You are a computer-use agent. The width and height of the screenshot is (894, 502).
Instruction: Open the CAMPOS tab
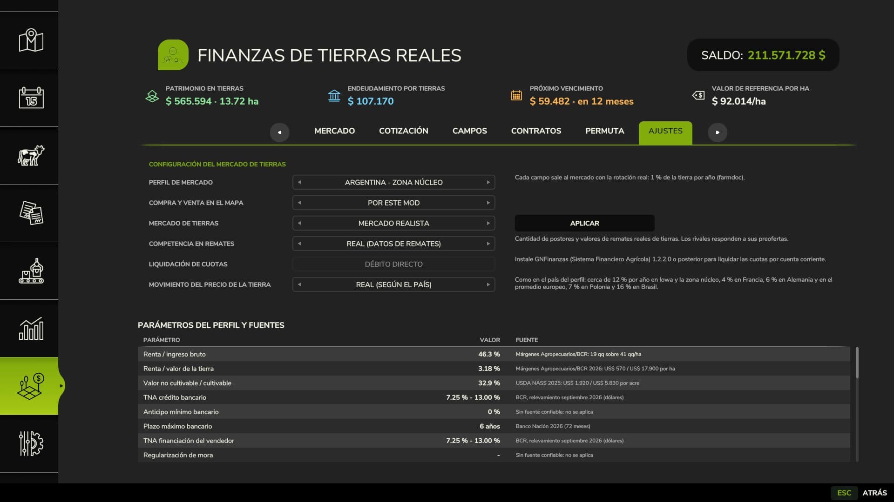[x=470, y=131]
